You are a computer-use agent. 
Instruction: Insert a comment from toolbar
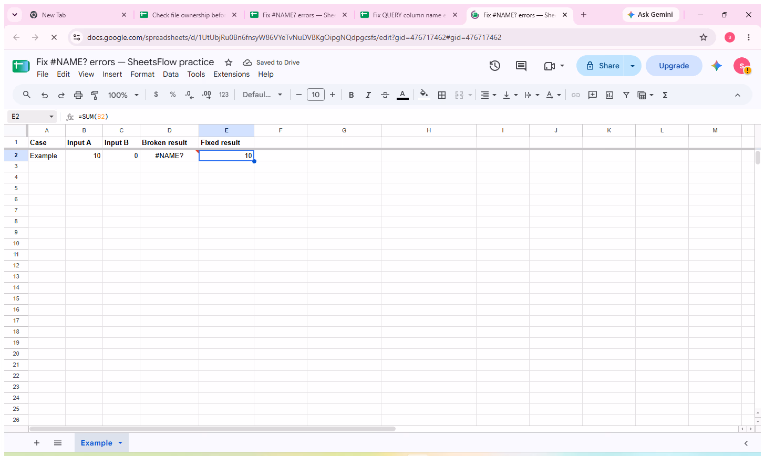(593, 95)
